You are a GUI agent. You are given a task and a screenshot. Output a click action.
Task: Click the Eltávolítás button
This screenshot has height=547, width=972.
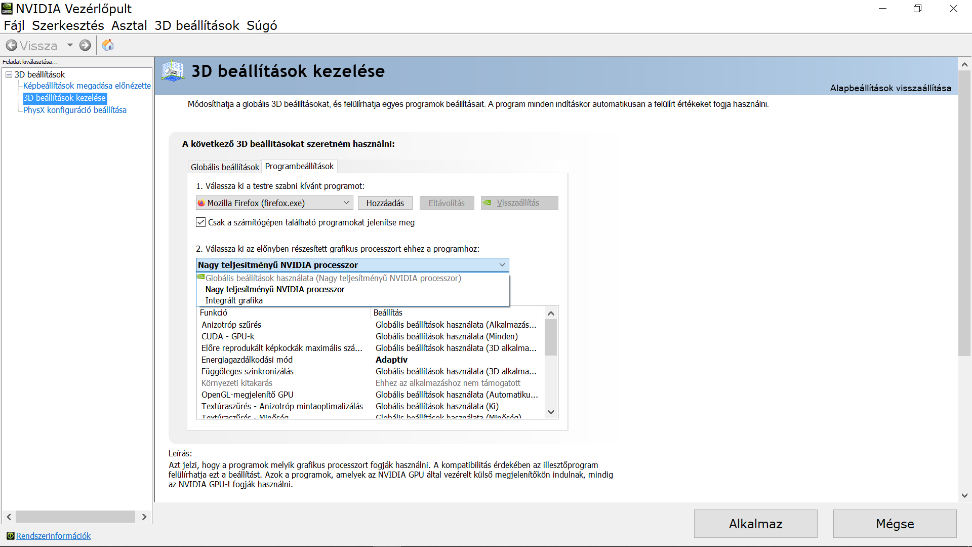pos(447,203)
